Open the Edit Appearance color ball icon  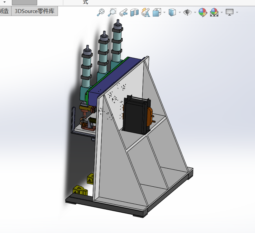203,12
